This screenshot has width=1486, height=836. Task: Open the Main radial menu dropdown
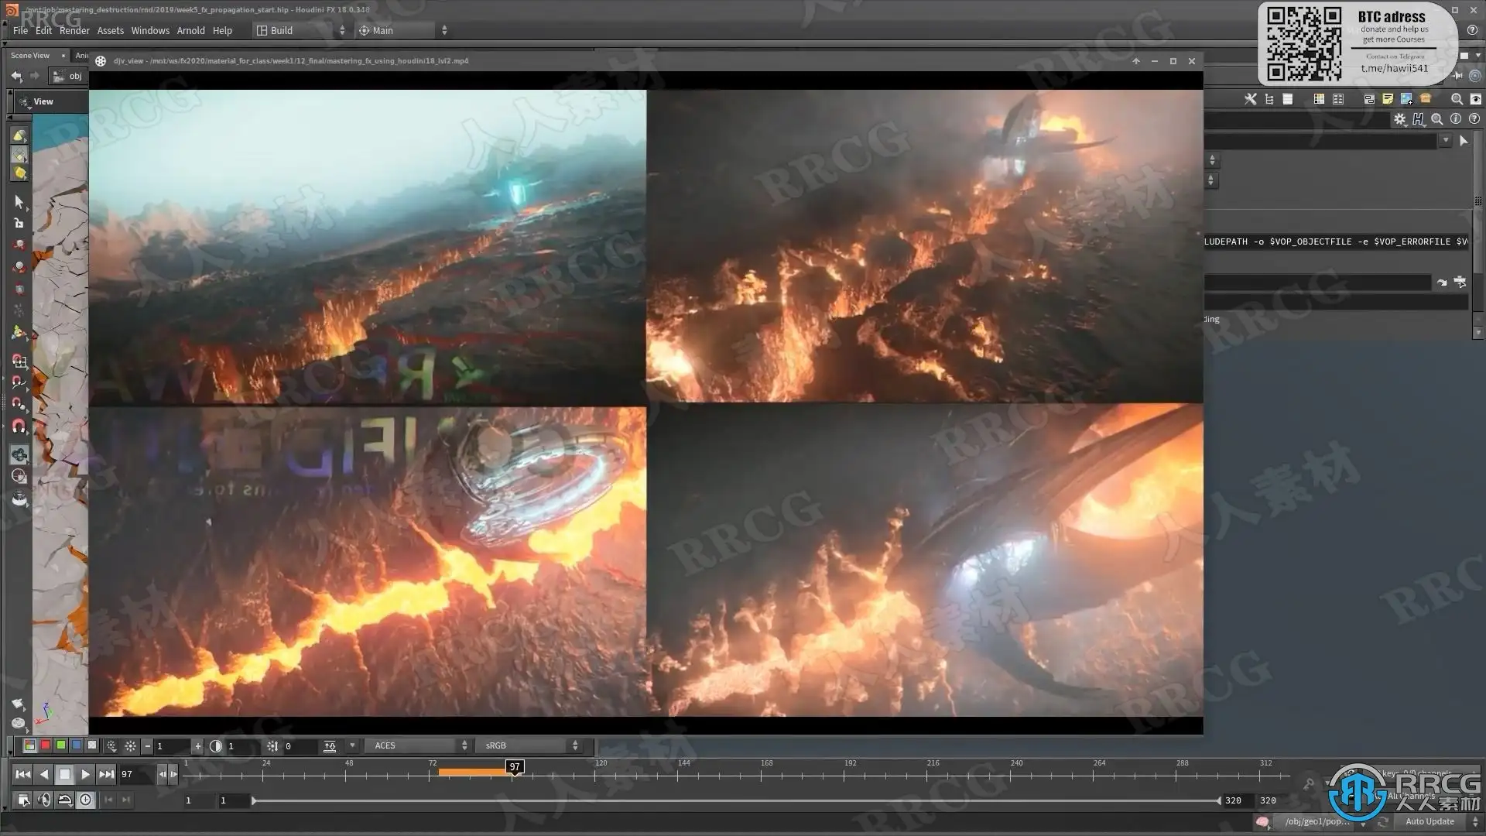pyautogui.click(x=402, y=30)
